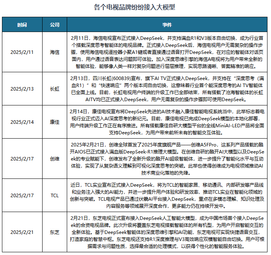Select the TCL company cell
The width and height of the screenshot is (271, 255).
(x=55, y=195)
